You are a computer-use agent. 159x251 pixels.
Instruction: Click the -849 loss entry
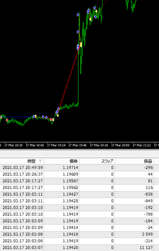[148, 201]
